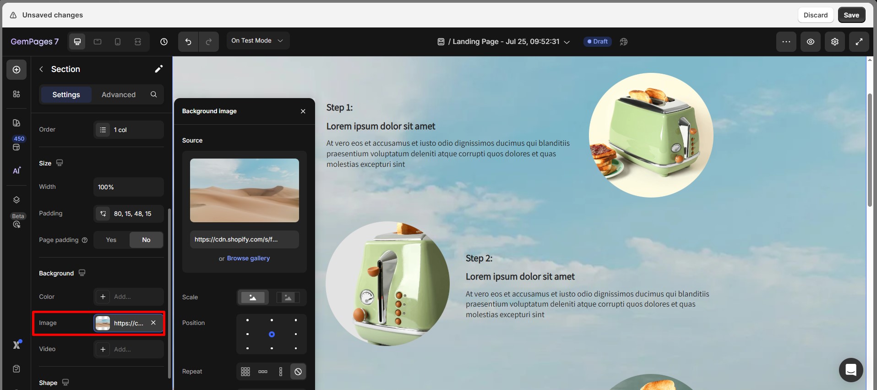The width and height of the screenshot is (877, 390).
Task: Switch to the Settings tab
Action: tap(66, 94)
